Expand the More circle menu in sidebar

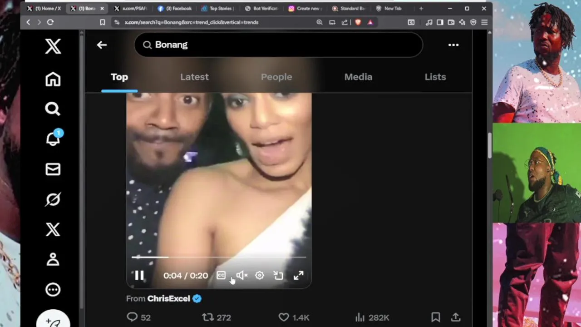pyautogui.click(x=53, y=289)
